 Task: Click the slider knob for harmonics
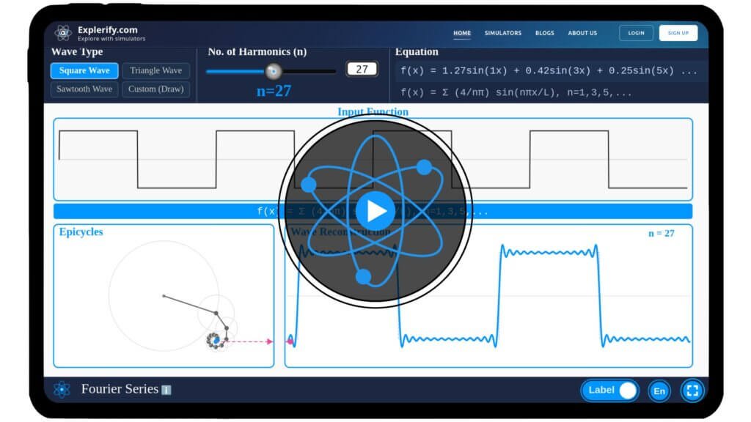(274, 70)
